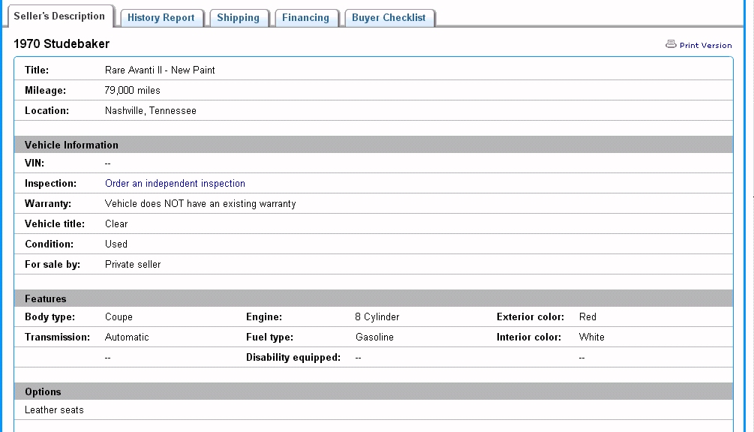Click the Fuel type label
The image size is (754, 432).
coord(270,337)
